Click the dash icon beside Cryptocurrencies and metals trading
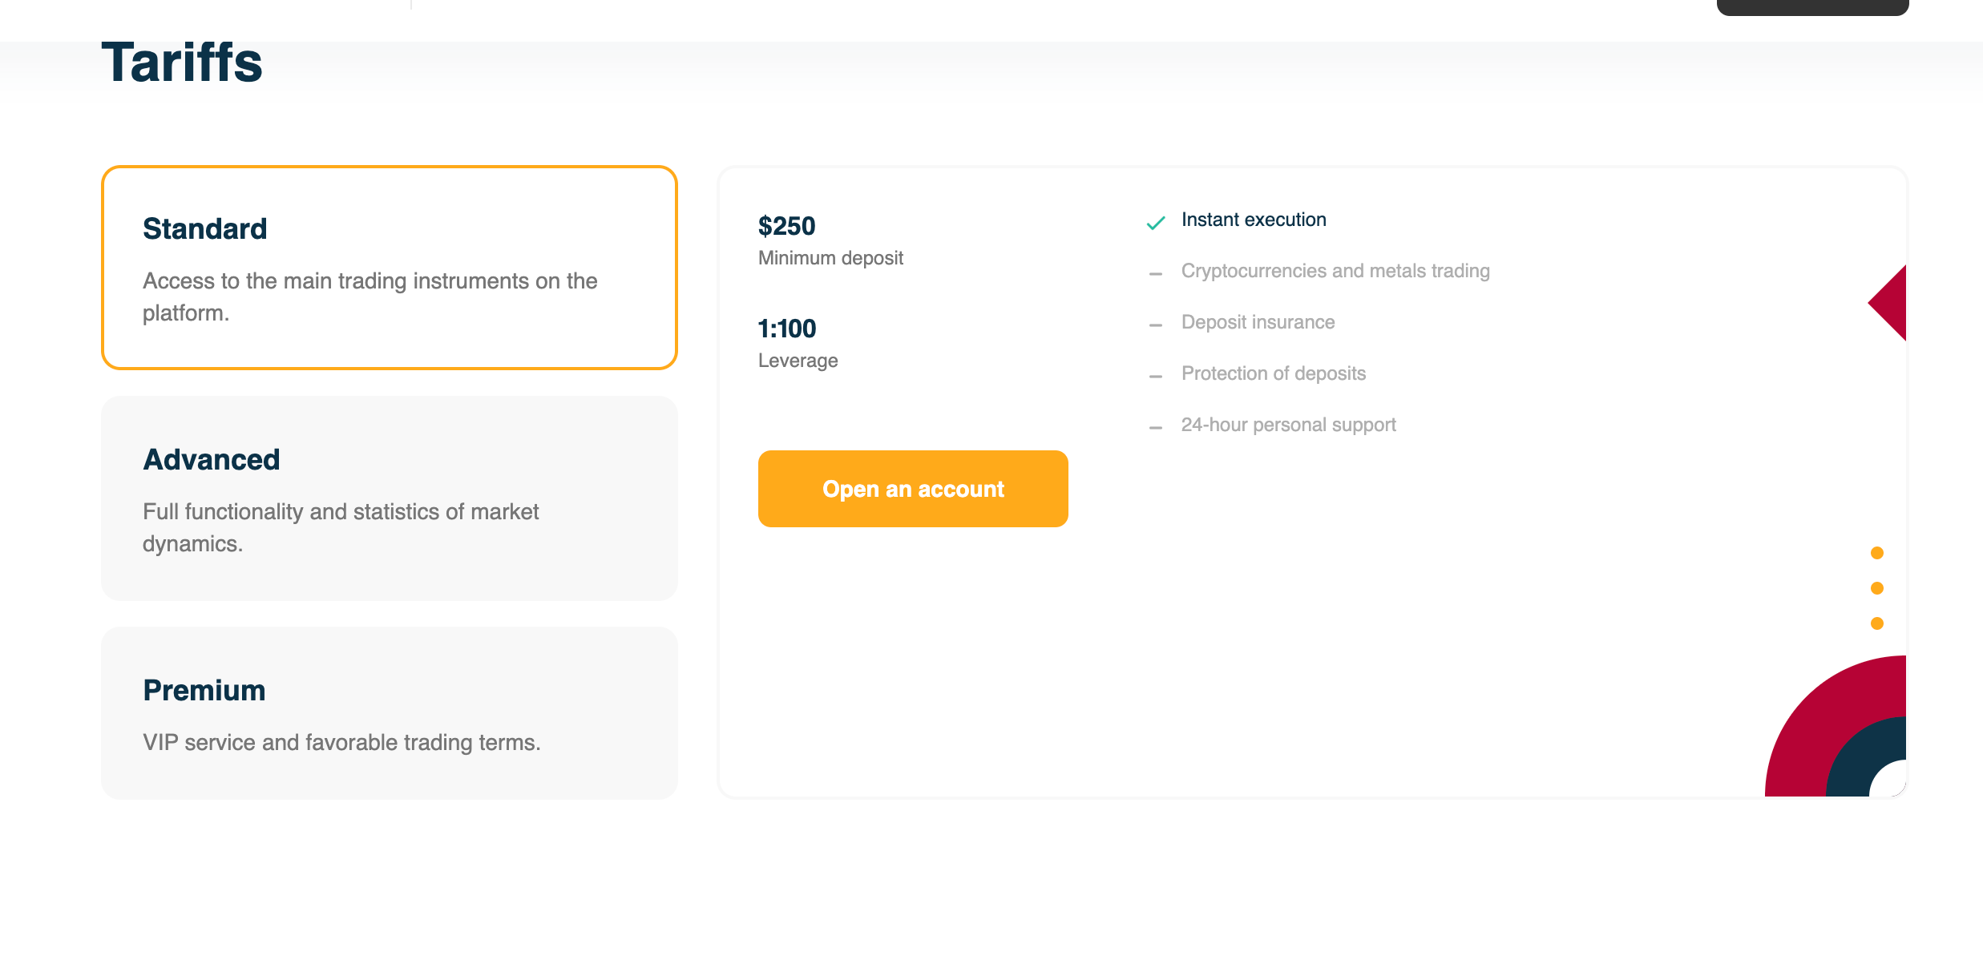The image size is (1983, 968). (1156, 274)
